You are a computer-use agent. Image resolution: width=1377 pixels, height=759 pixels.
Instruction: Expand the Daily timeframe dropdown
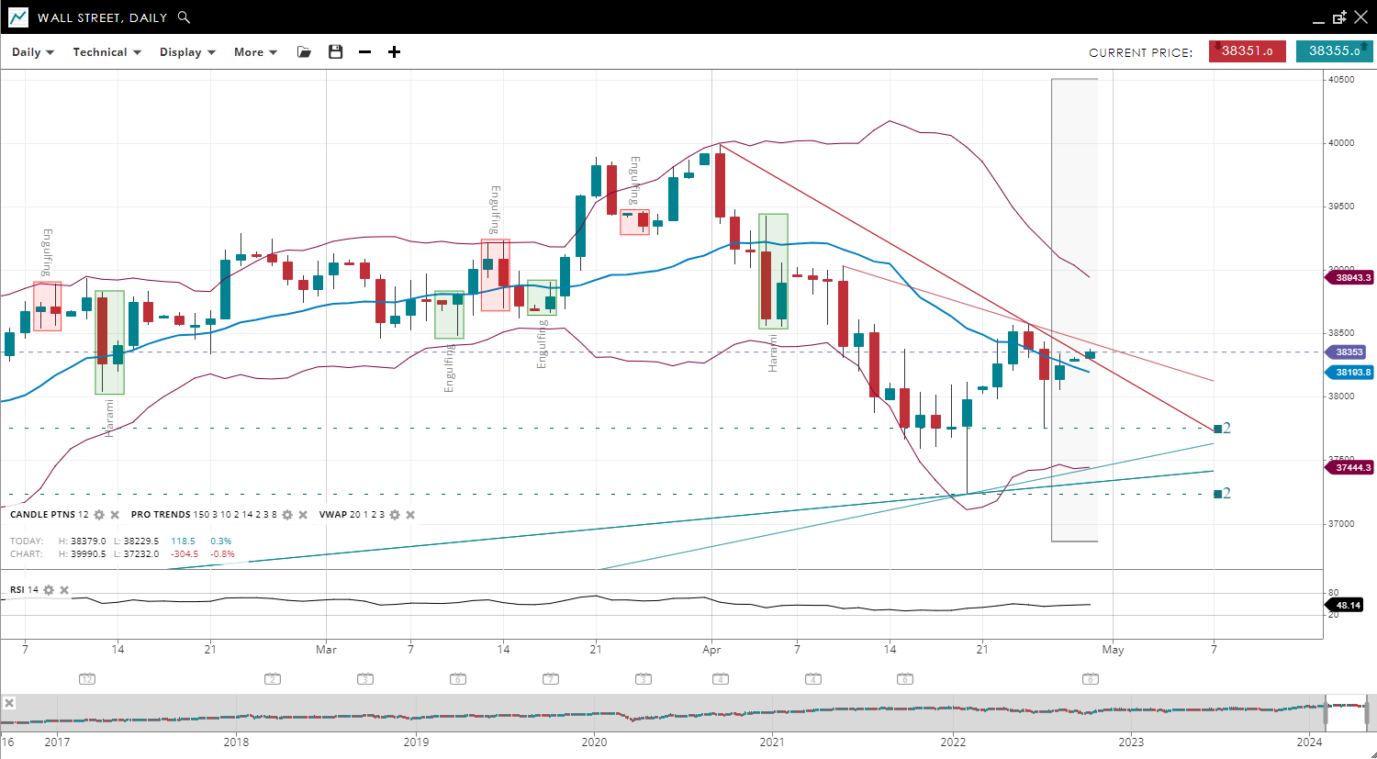(33, 52)
